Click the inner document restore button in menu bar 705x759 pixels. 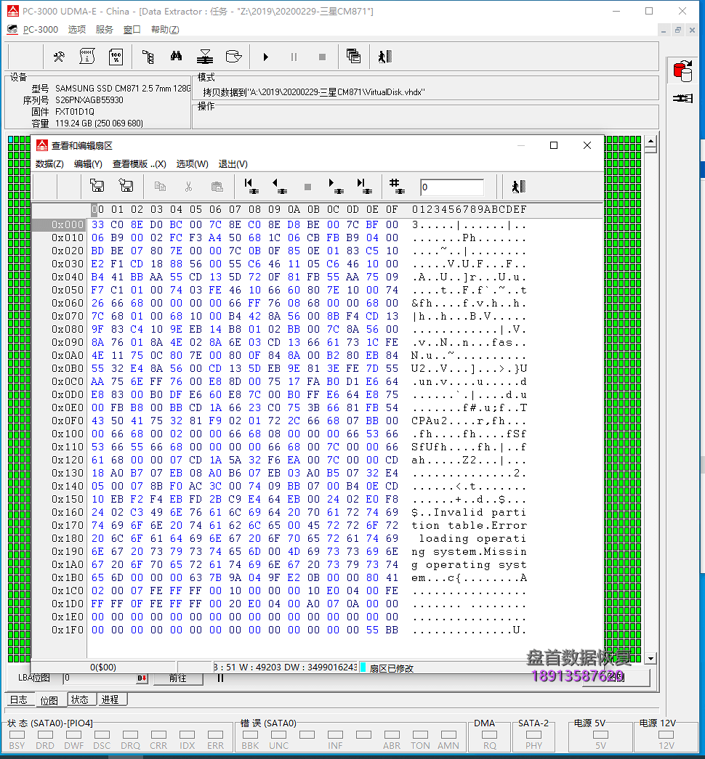click(x=678, y=30)
